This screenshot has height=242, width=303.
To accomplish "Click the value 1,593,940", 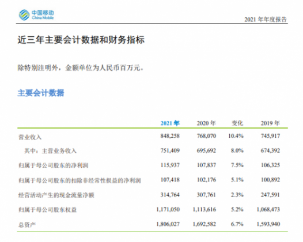I will click(268, 224).
